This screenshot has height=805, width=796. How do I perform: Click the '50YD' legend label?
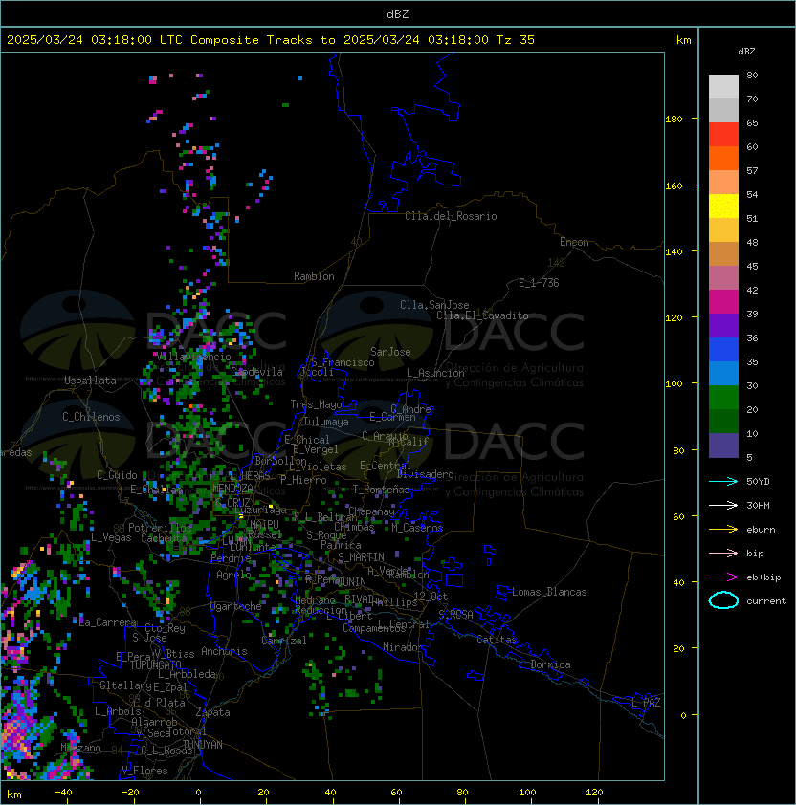click(758, 482)
